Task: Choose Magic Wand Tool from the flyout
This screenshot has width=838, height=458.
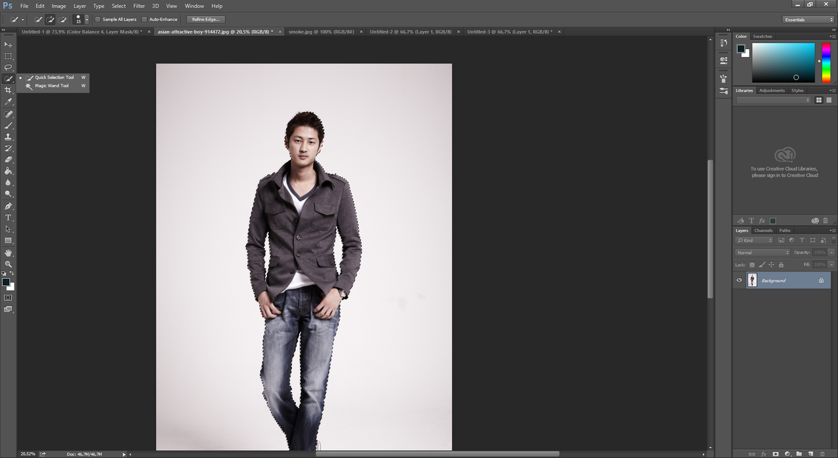Action: (51, 86)
